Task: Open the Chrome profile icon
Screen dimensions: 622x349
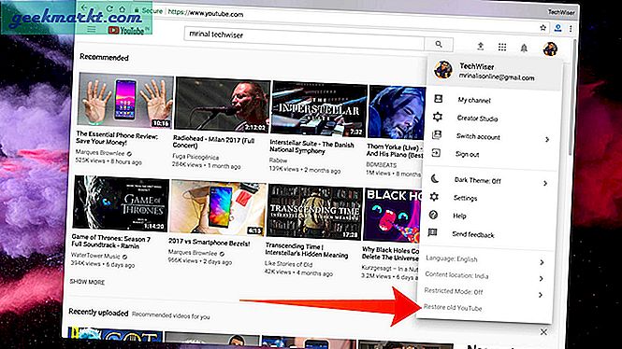Action: pos(557,28)
